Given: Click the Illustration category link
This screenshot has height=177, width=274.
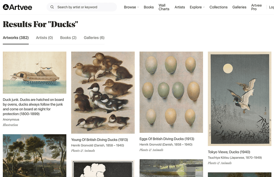Looking at the screenshot, I should click(10, 125).
